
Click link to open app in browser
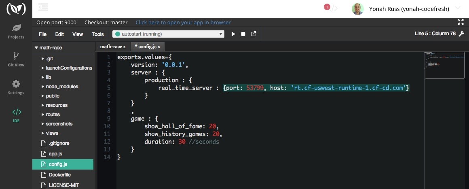[183, 23]
